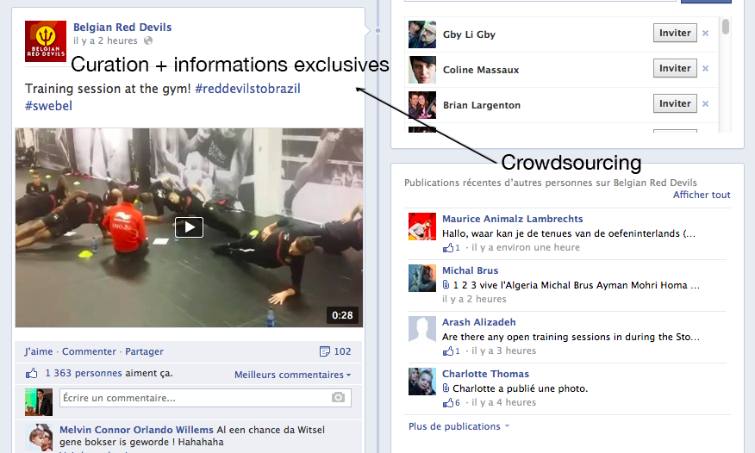This screenshot has width=755, height=453.
Task: Invite Coline Massaux
Action: [x=675, y=68]
